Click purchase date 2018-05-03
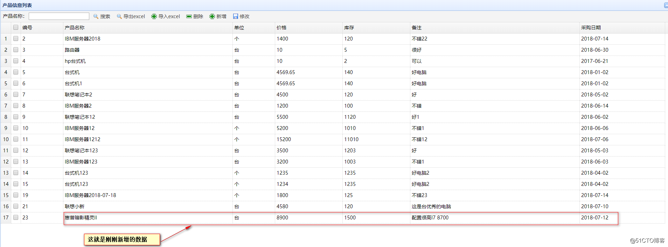 coord(595,151)
